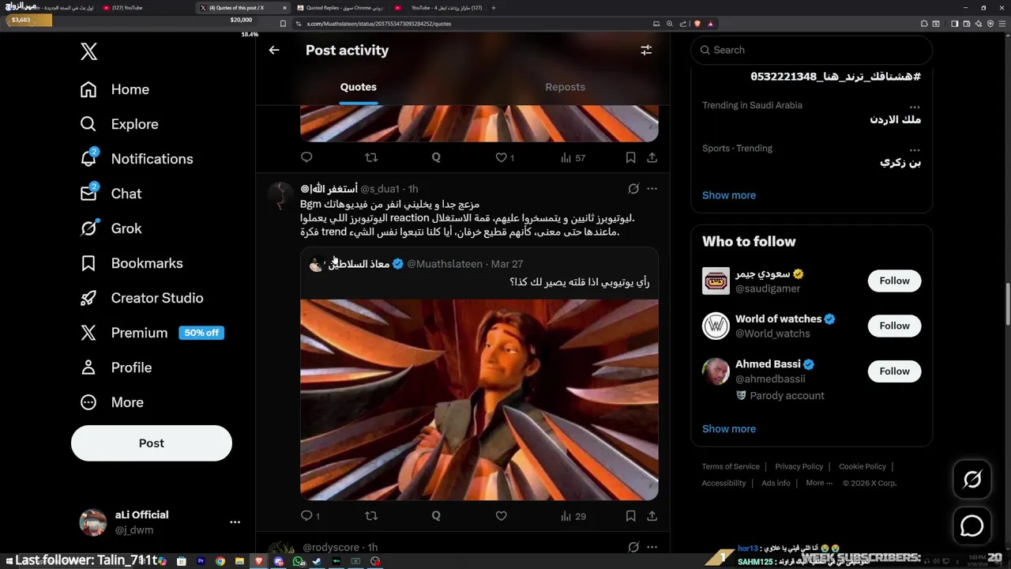This screenshot has height=569, width=1011.
Task: View the 29 views analytics of @s_dua1 post
Action: click(573, 516)
